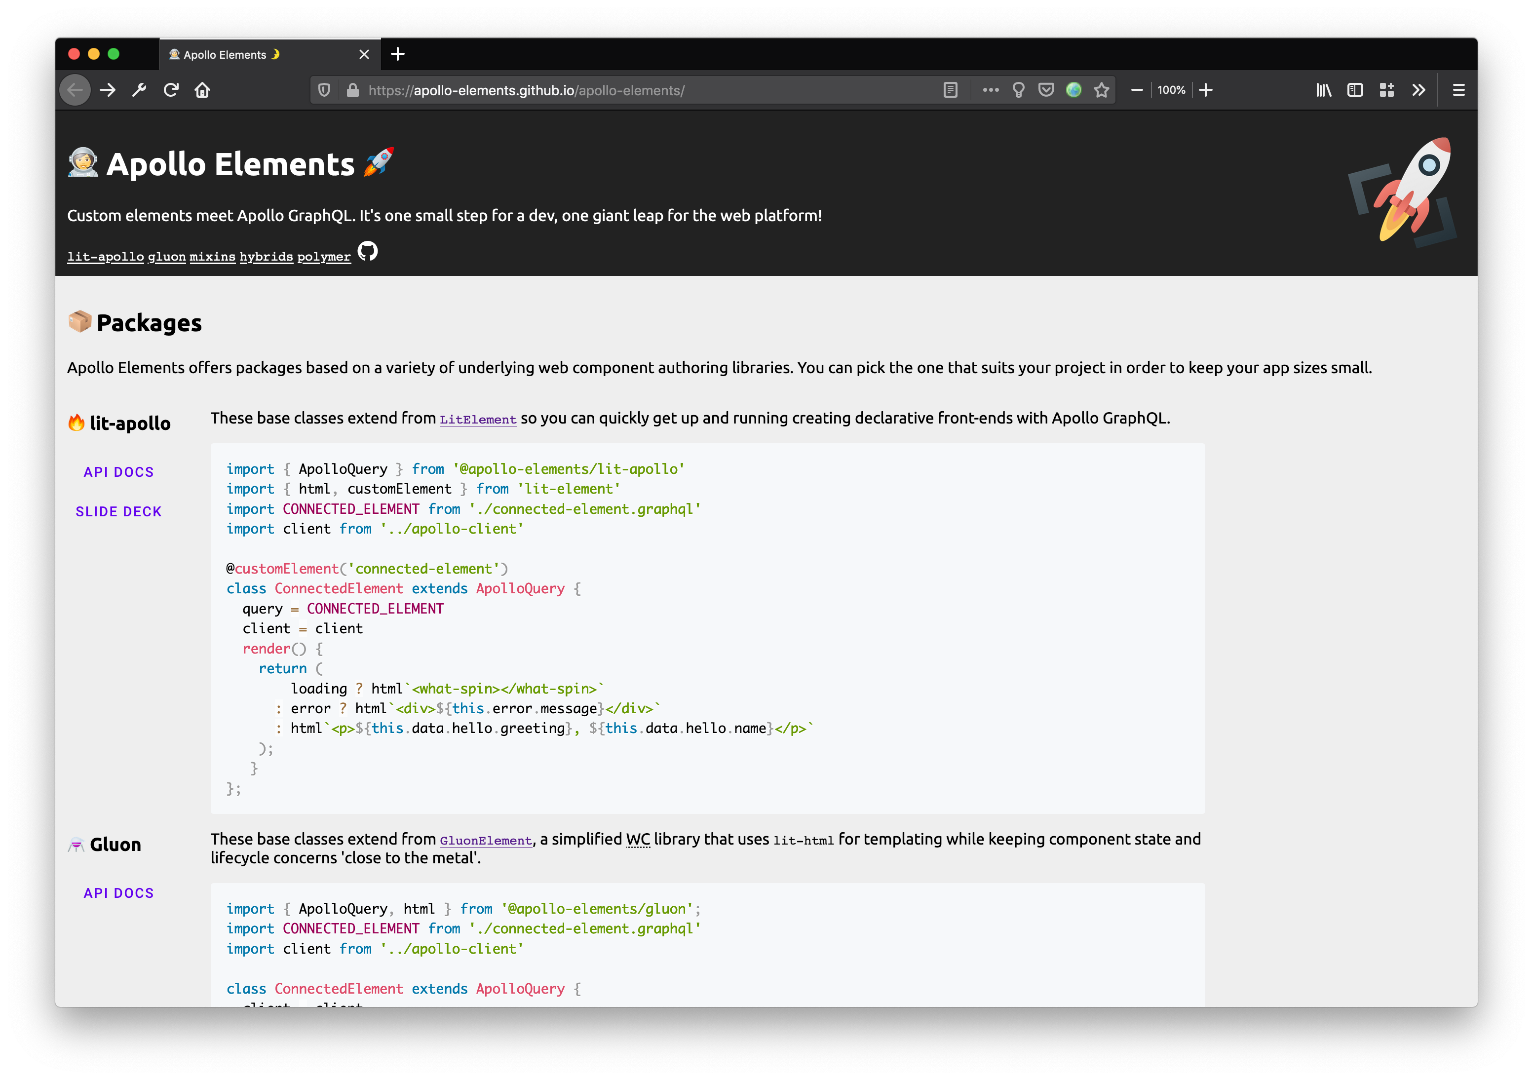
Task: Expand the toolbar overflow chevron menu
Action: 1418,90
